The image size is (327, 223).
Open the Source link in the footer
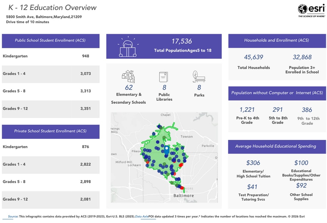(x=13, y=216)
